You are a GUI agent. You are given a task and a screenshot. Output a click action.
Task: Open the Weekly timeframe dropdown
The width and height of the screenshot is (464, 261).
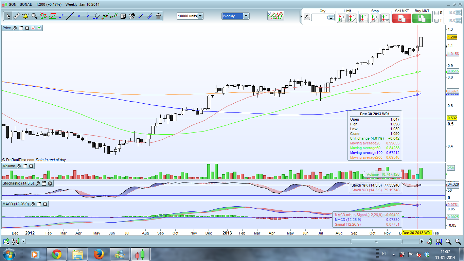point(235,16)
